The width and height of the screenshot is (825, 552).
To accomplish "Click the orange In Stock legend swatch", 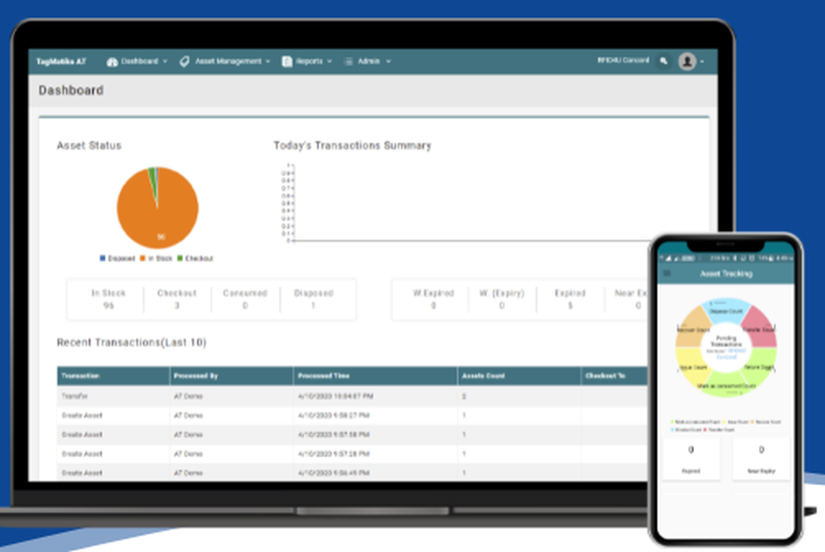I will pos(143,257).
